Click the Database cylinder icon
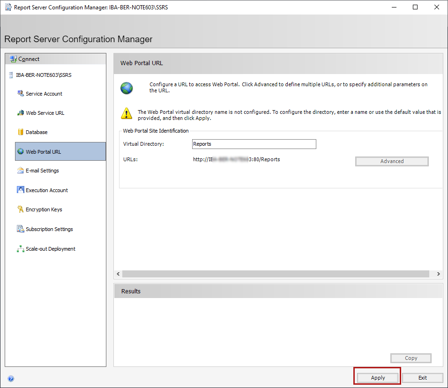This screenshot has height=388, width=448. [x=21, y=132]
